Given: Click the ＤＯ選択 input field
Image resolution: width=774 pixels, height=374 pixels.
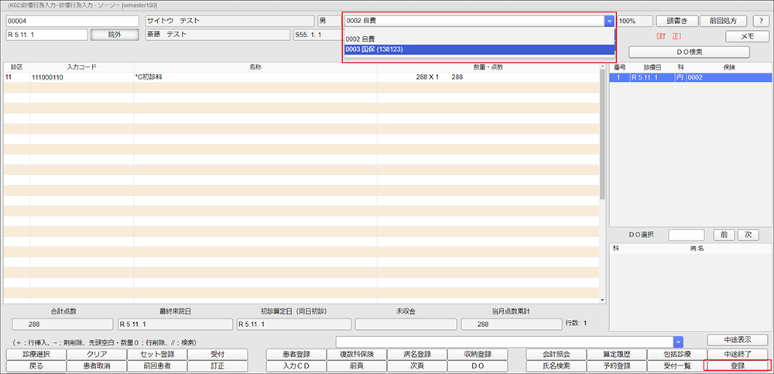Looking at the screenshot, I should pos(686,235).
